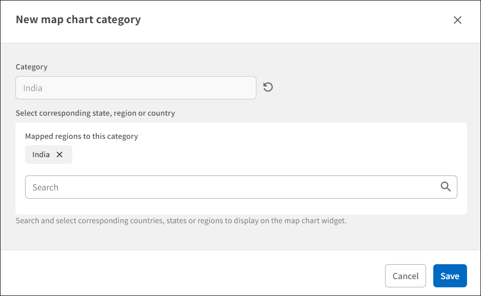Click the "New map chart category" title

pos(78,20)
